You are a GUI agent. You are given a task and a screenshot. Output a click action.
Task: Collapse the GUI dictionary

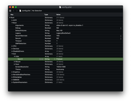(x=12, y=54)
